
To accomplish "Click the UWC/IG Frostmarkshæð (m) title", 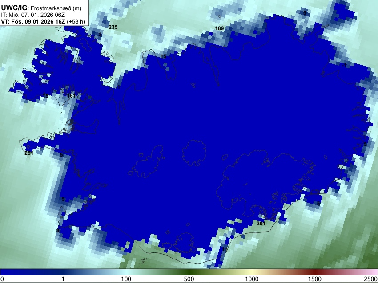I will 41,8.
